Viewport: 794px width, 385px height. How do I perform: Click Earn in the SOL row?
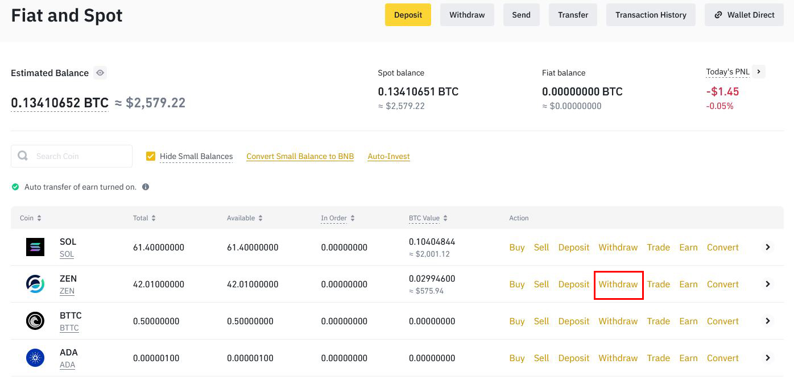pos(688,247)
